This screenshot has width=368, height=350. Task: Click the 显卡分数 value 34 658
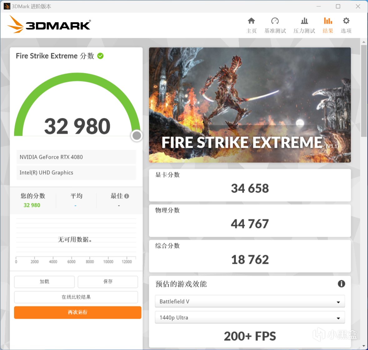coord(250,188)
